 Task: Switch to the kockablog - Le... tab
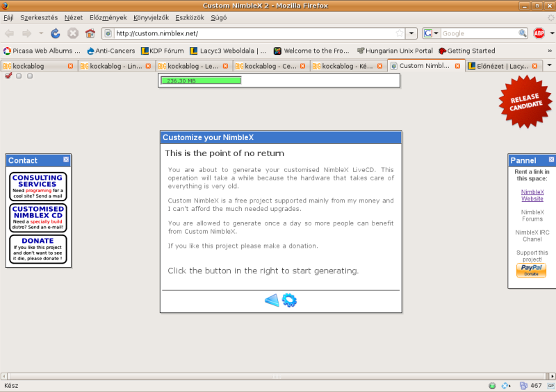pyautogui.click(x=193, y=66)
